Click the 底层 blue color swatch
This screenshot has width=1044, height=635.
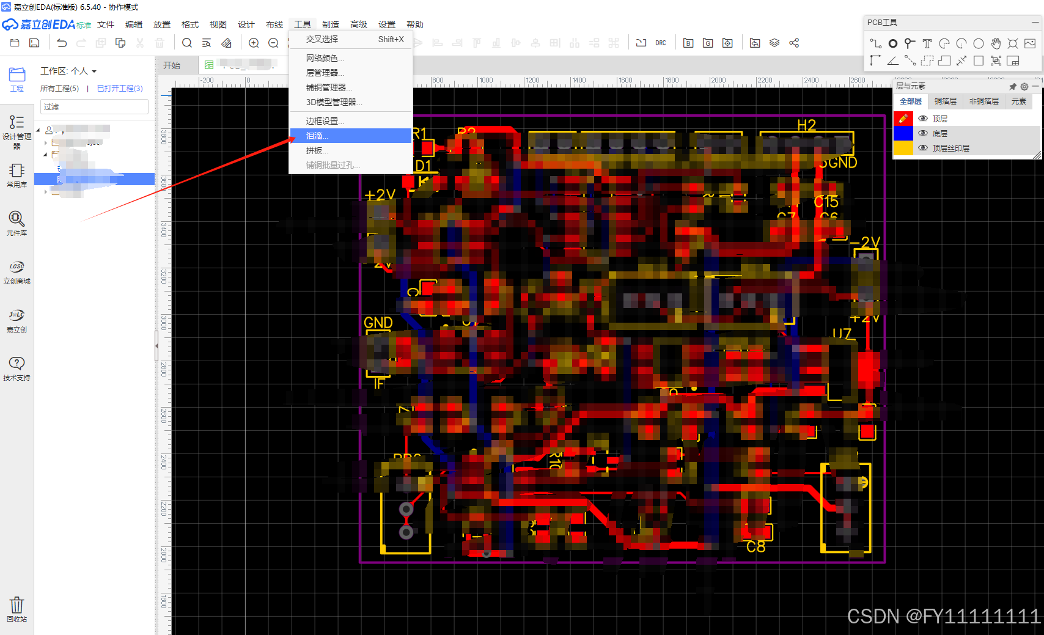pos(903,133)
